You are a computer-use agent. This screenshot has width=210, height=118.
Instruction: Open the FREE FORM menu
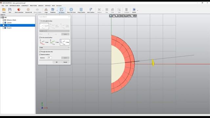(33, 6)
